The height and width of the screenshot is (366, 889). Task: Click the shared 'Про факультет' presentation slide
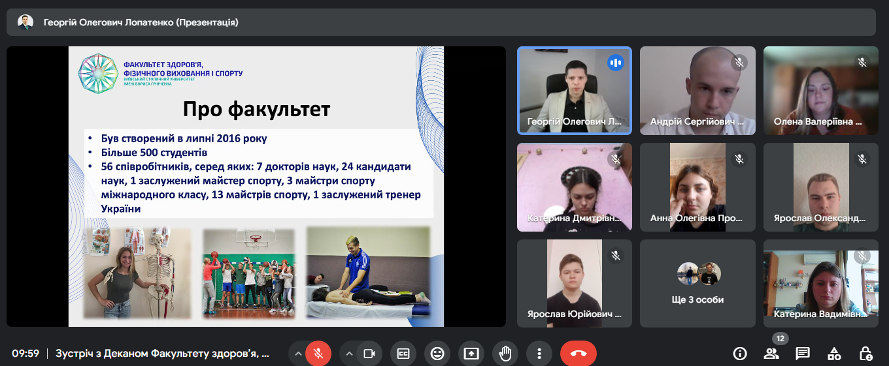click(256, 186)
